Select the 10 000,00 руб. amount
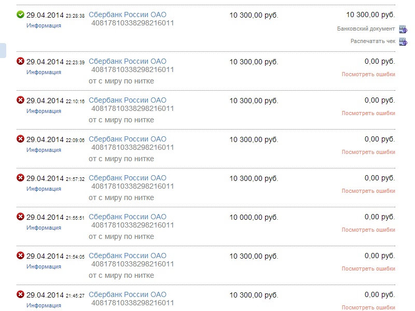415x311 pixels. point(254,217)
